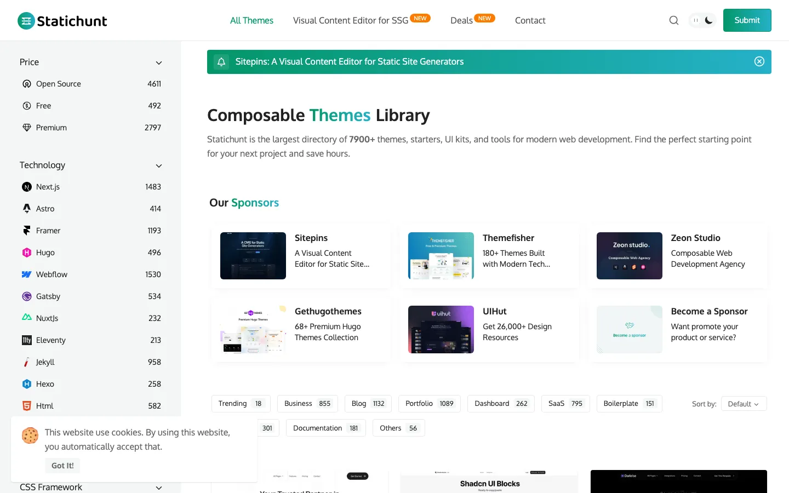Click the Statichunt logo
Viewport: 789px width, 493px height.
[62, 21]
